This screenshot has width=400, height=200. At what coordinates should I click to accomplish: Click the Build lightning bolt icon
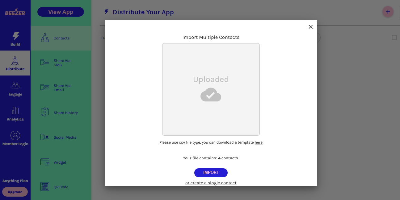(15, 36)
